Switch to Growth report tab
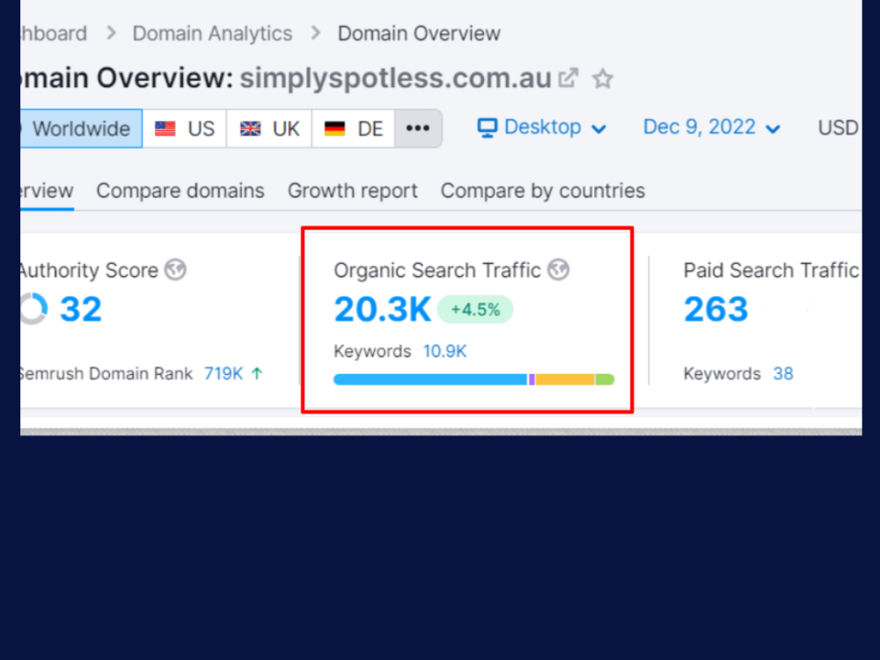This screenshot has height=660, width=880. [x=353, y=191]
